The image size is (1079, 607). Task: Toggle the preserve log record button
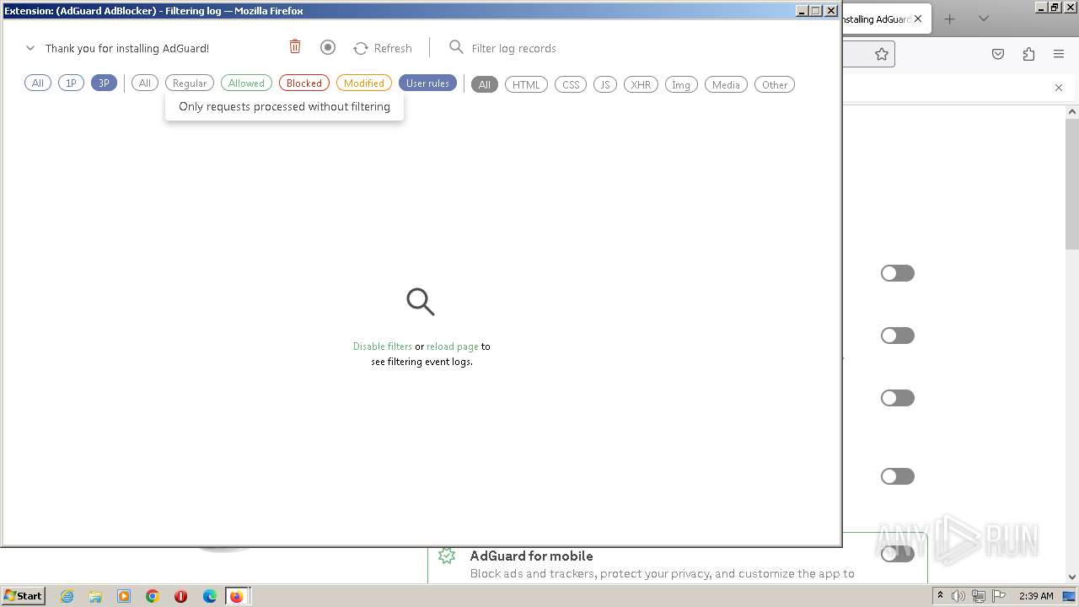[328, 47]
